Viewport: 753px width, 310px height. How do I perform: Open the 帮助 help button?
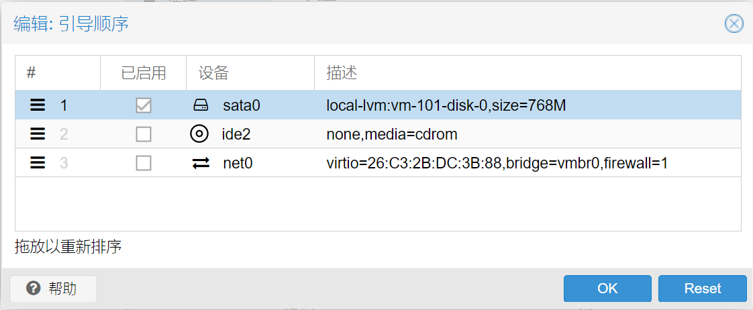pyautogui.click(x=53, y=289)
